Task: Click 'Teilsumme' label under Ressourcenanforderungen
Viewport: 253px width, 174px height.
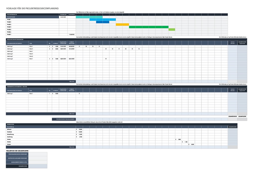Action: [72, 81]
